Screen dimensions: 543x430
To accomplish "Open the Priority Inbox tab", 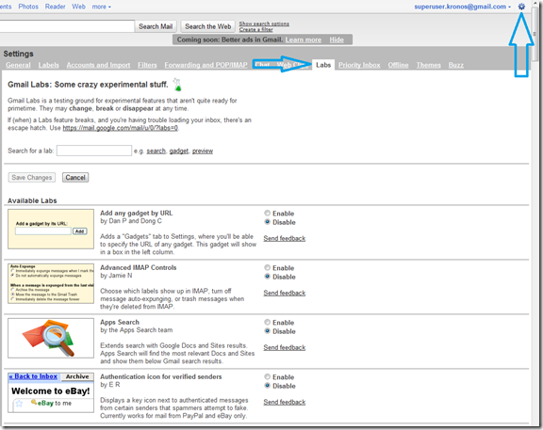I will pyautogui.click(x=359, y=65).
